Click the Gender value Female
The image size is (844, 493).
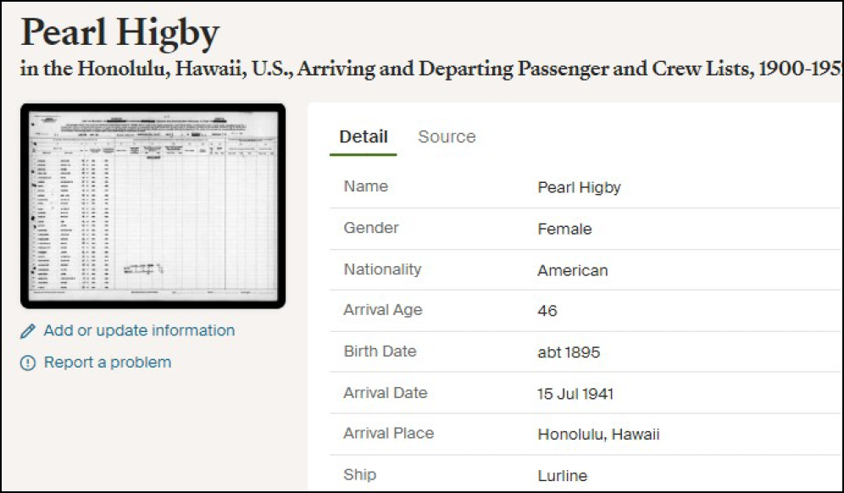564,229
